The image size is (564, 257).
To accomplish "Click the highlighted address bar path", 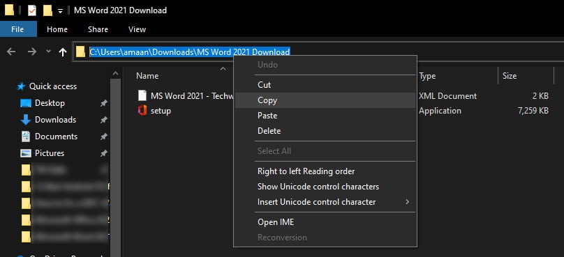I will (x=190, y=52).
